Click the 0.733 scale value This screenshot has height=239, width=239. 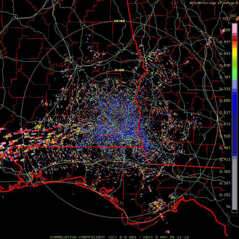coord(225,89)
